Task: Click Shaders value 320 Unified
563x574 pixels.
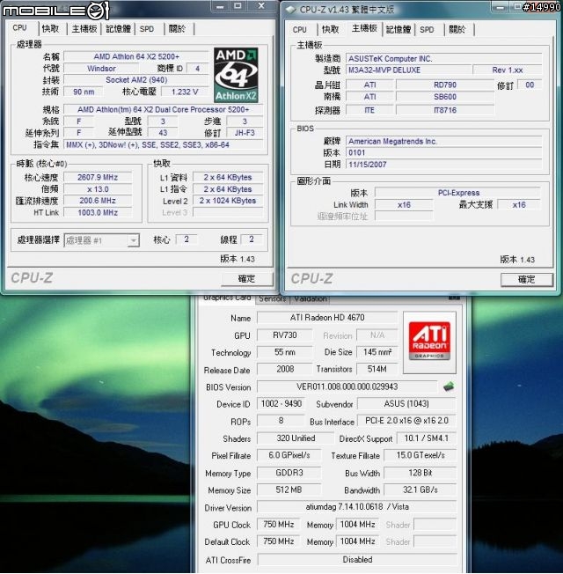Action: (296, 438)
